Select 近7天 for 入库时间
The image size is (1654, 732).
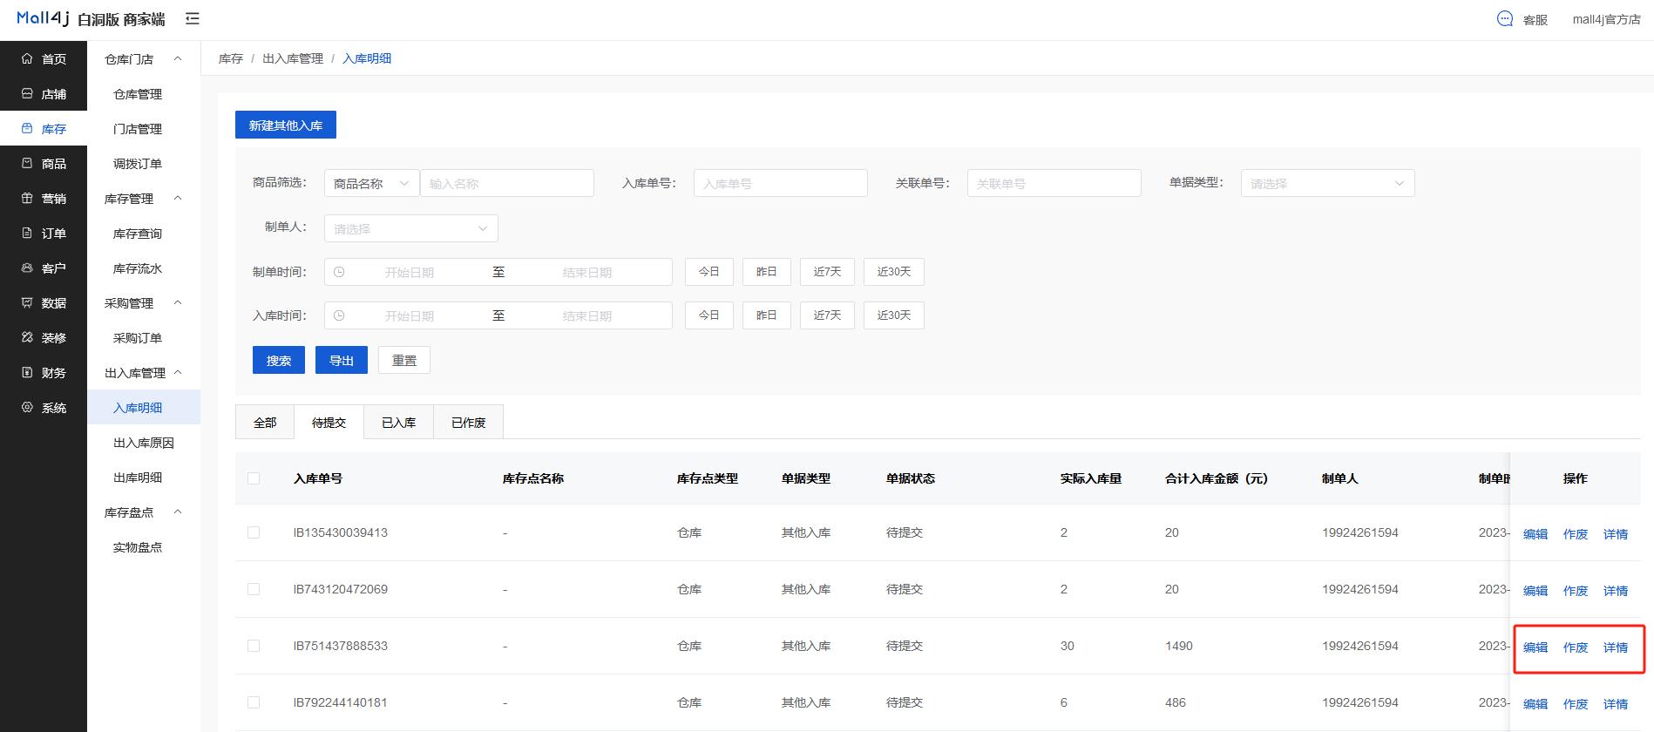pos(828,315)
